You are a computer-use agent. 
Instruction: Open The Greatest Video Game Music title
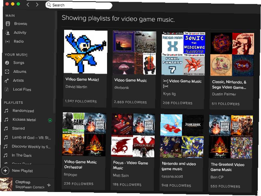(227, 167)
